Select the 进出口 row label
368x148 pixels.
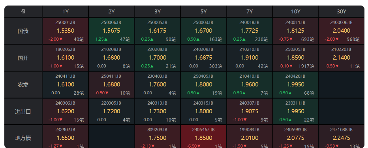pyautogui.click(x=23, y=111)
